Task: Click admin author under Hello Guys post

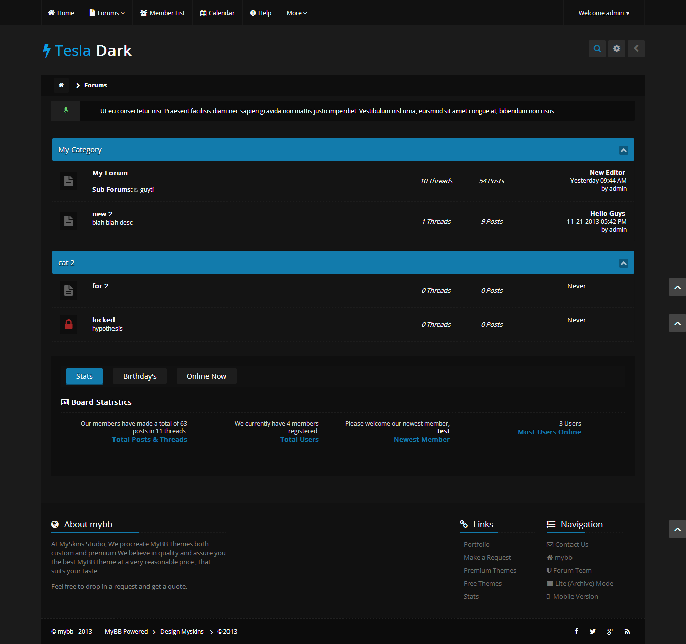Action: tap(618, 229)
